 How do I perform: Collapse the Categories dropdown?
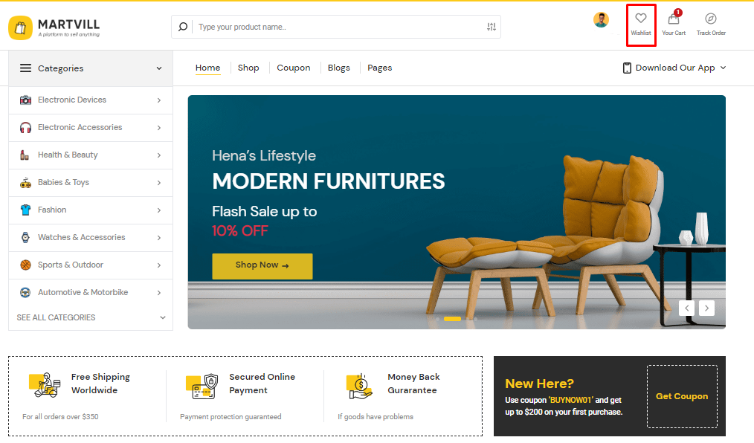pos(91,68)
